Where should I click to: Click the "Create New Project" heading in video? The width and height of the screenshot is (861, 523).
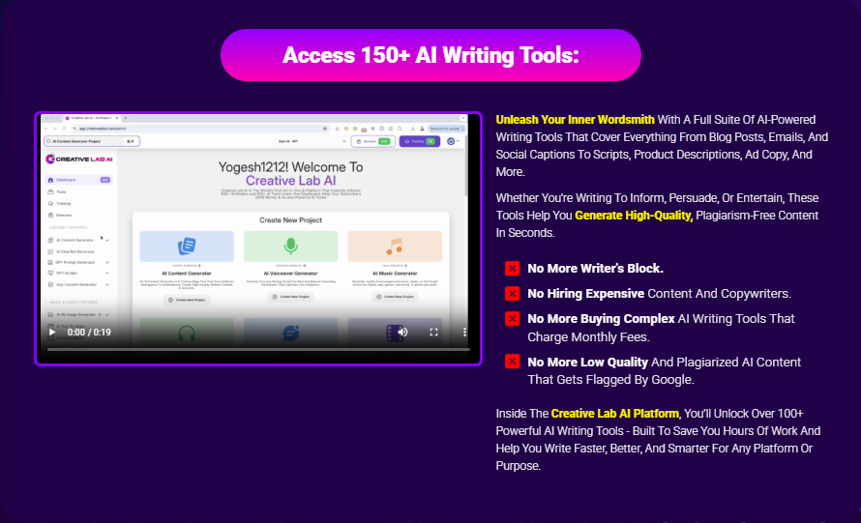click(290, 220)
